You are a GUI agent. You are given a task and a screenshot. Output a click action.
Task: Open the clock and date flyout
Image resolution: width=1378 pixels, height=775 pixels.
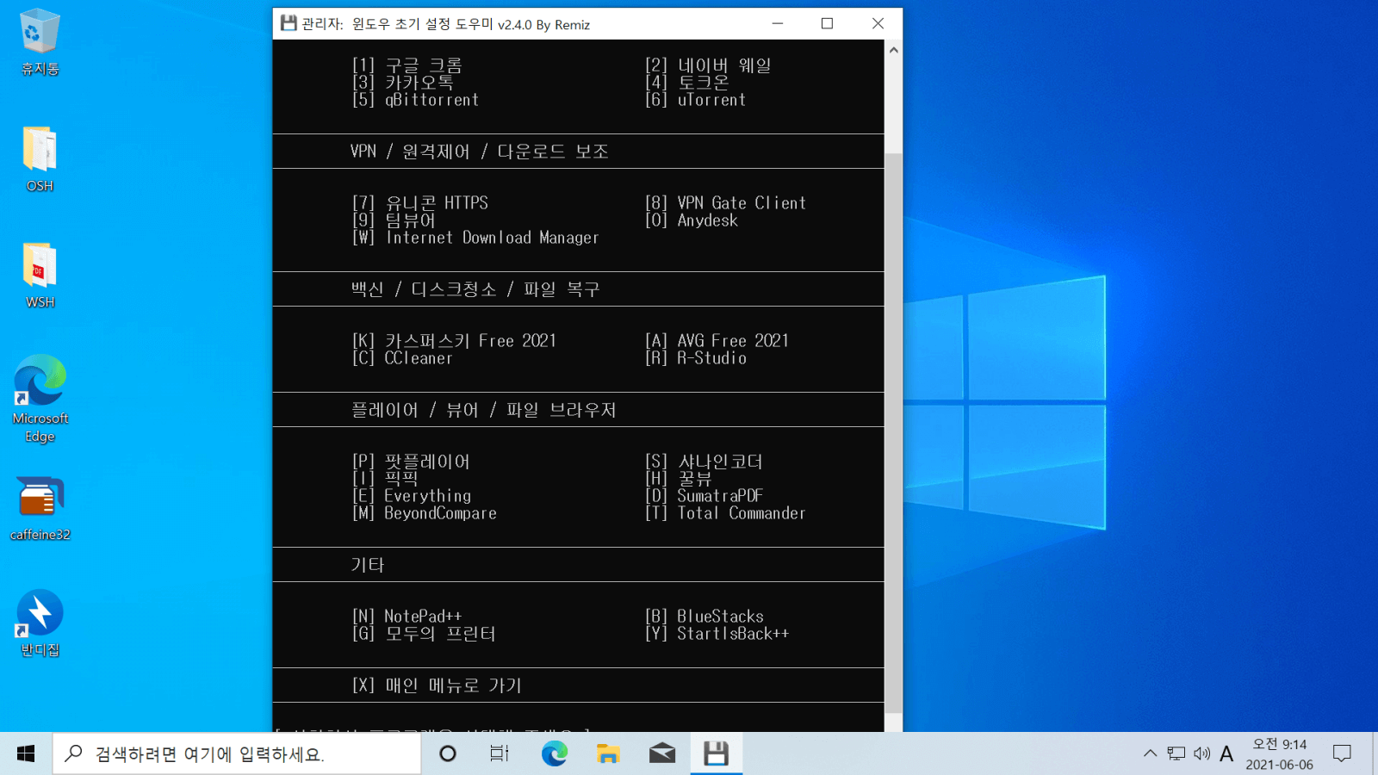[x=1279, y=753]
